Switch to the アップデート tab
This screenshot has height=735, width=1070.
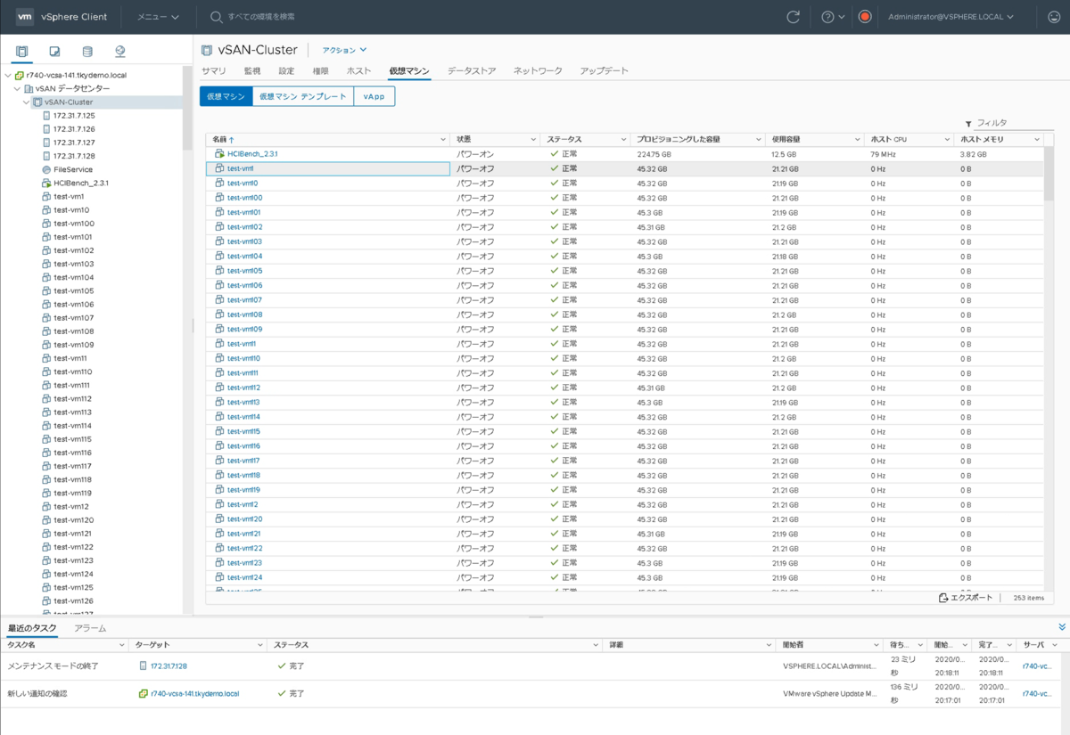pyautogui.click(x=604, y=70)
